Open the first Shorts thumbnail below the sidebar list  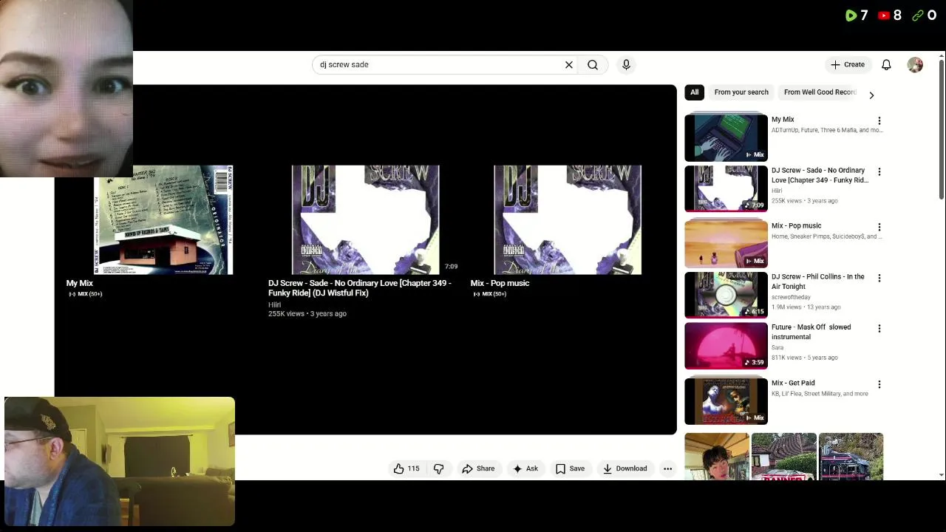[x=716, y=457]
